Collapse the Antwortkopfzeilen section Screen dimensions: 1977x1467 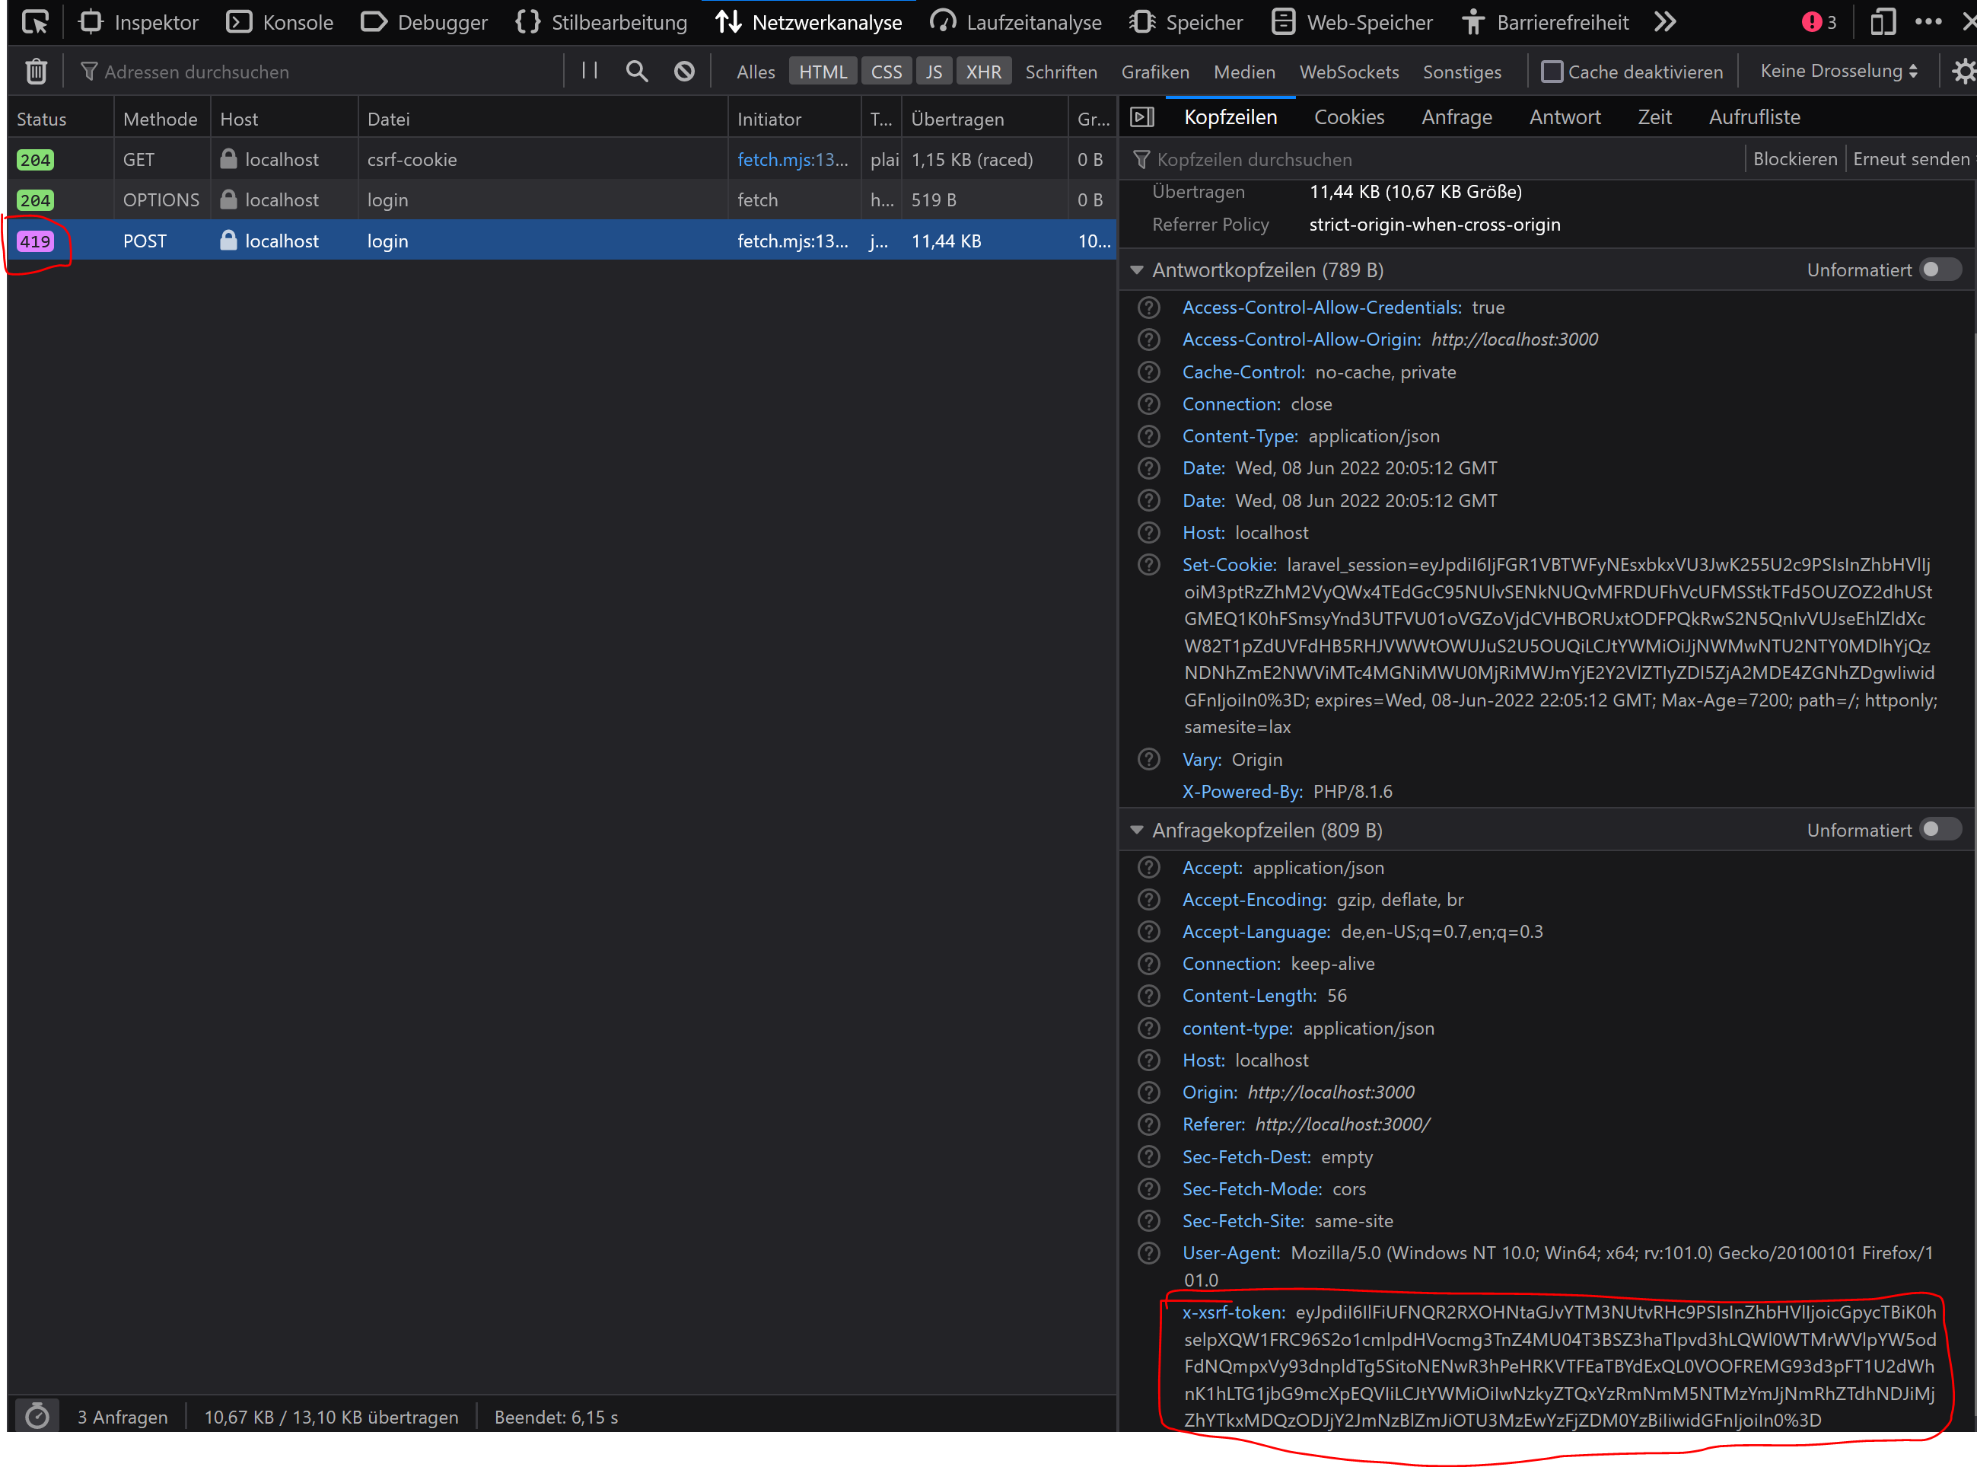click(1136, 270)
